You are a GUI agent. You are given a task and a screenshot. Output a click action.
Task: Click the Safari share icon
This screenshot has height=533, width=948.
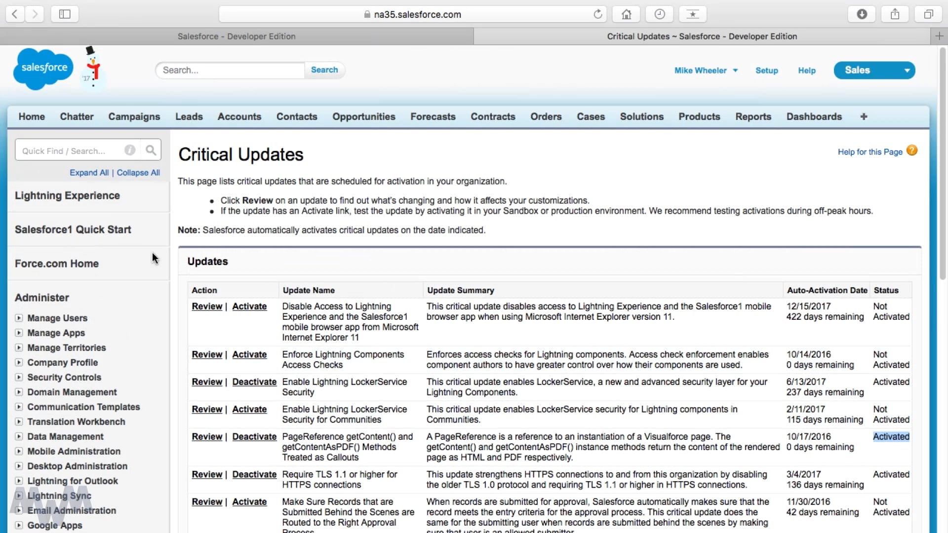[x=895, y=14]
